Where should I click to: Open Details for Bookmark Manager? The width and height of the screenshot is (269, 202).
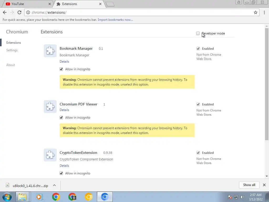click(64, 62)
